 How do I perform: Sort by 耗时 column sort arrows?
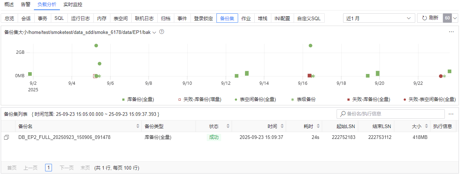point(318,126)
